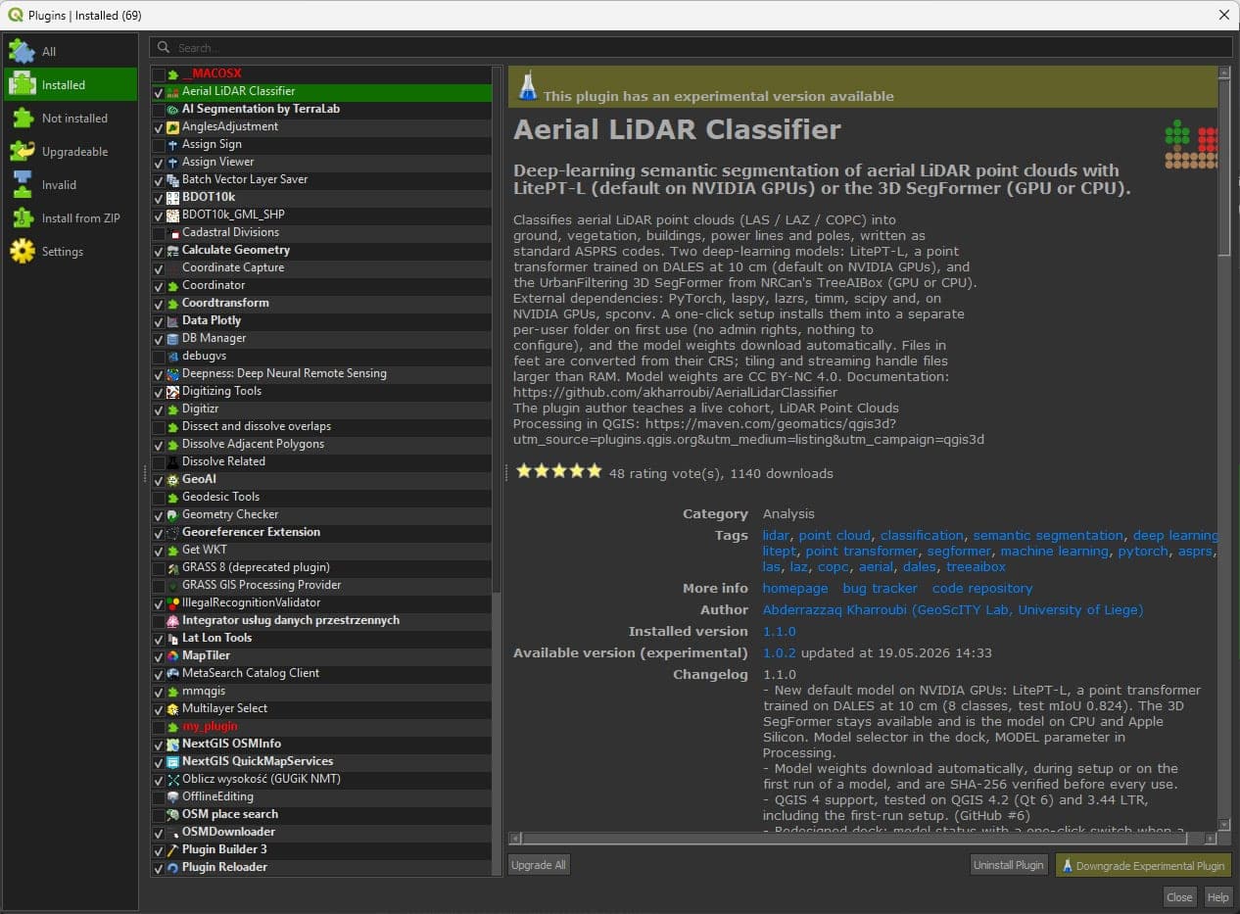Enable the __MACOSX plugin checkbox
The height and width of the screenshot is (914, 1240).
[159, 73]
